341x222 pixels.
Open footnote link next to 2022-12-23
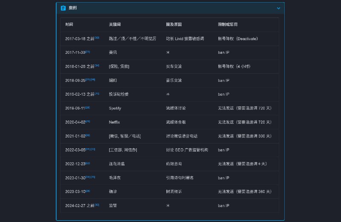tap(88, 163)
